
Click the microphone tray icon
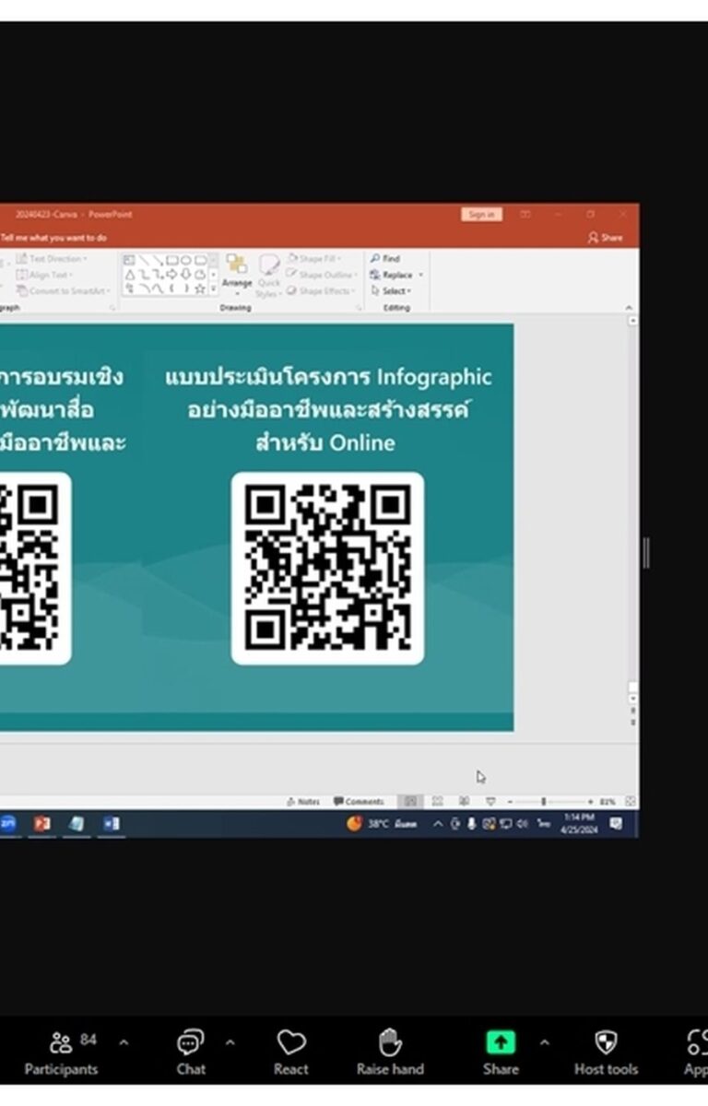[x=471, y=824]
